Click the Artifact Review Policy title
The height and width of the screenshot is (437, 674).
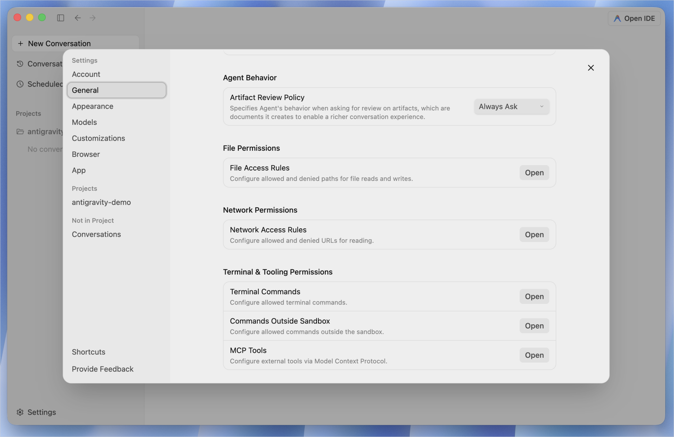tap(267, 98)
